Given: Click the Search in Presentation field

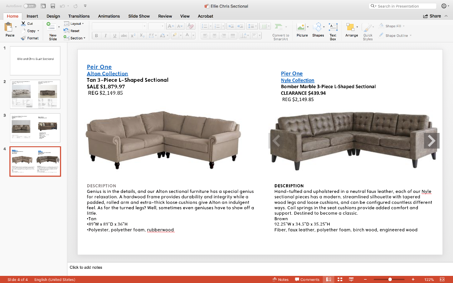Looking at the screenshot, I should 403,6.
